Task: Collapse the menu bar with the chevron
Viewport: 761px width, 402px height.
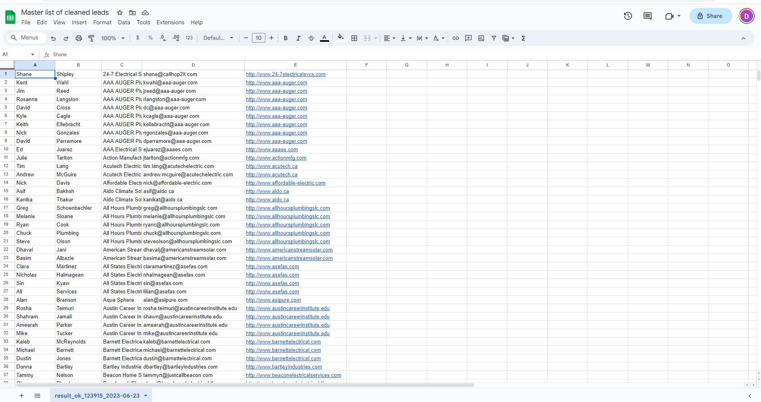Action: [743, 38]
